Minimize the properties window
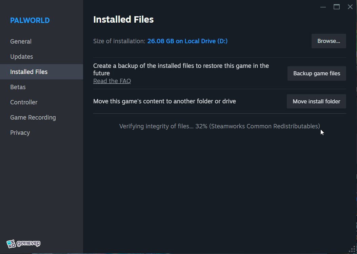The width and height of the screenshot is (357, 254). coord(323,7)
